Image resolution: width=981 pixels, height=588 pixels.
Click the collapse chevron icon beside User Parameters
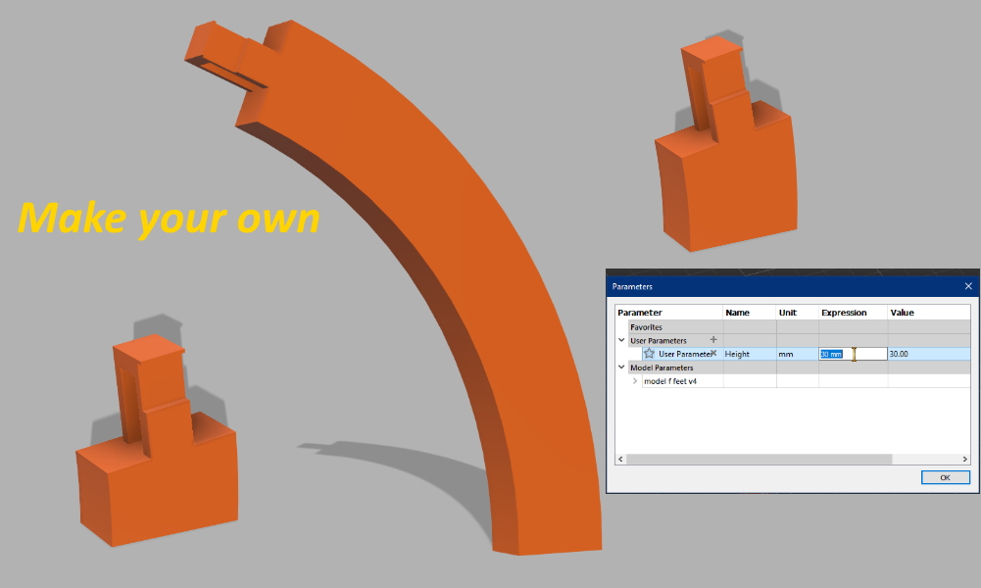pyautogui.click(x=621, y=340)
